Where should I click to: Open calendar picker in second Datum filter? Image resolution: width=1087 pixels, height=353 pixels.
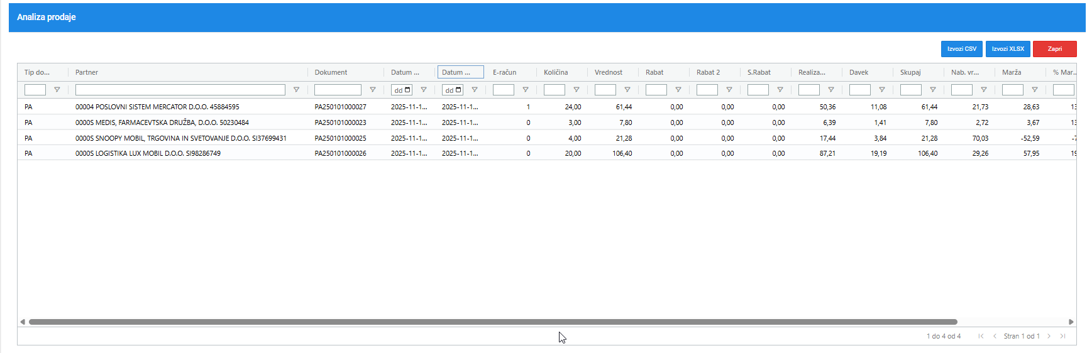click(x=458, y=90)
